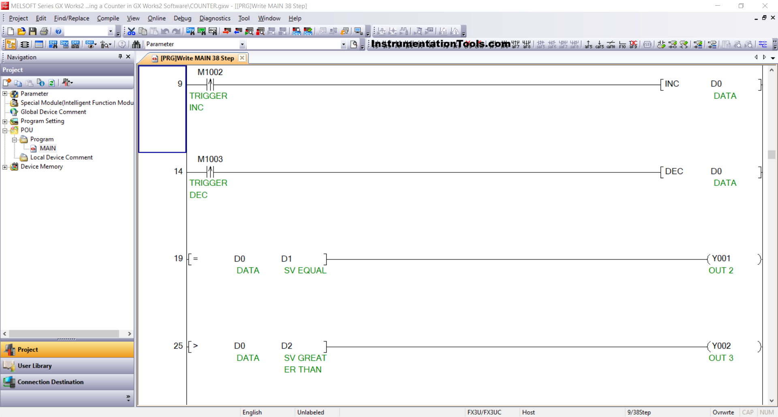This screenshot has height=417, width=778.
Task: Open the Project panel view options dropdown icon
Action: (68, 83)
